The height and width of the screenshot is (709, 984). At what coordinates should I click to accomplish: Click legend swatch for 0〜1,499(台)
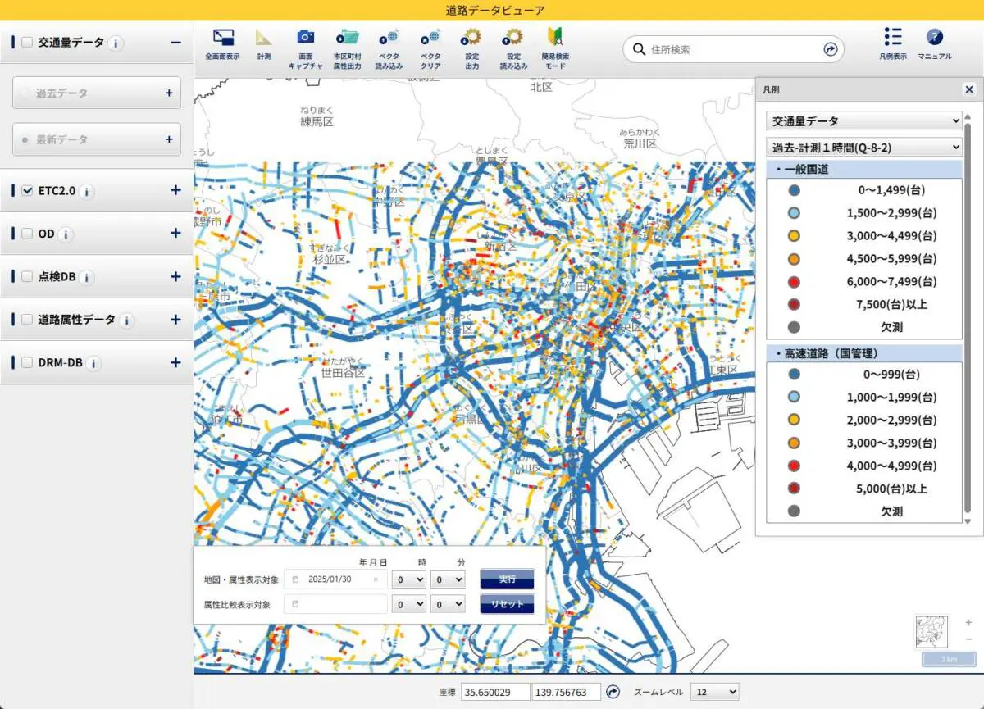click(793, 190)
